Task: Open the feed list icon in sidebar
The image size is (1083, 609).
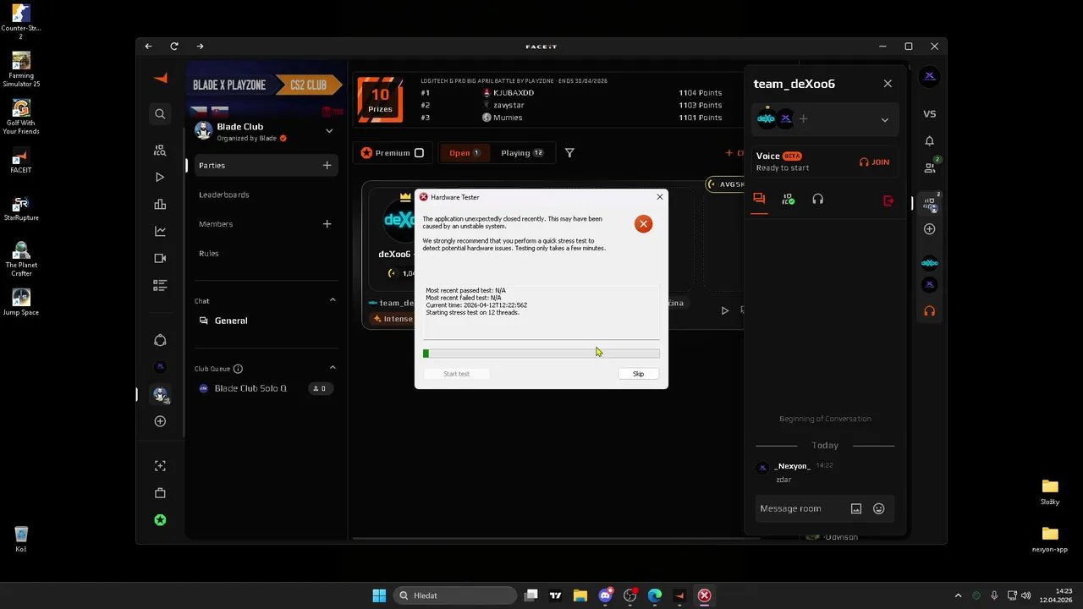Action: click(x=160, y=285)
